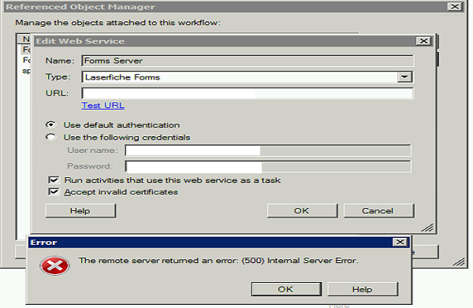The height and width of the screenshot is (308, 473).
Task: Click the Error message text
Action: click(x=218, y=261)
